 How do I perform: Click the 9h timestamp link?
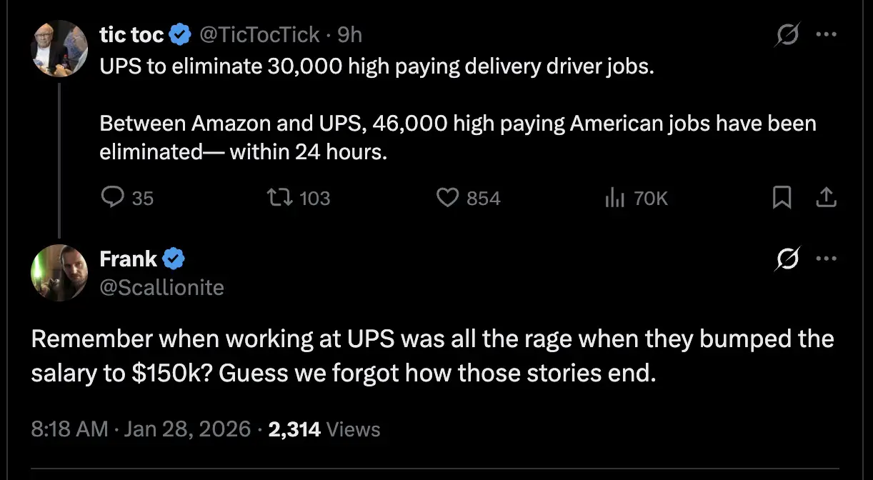[349, 34]
